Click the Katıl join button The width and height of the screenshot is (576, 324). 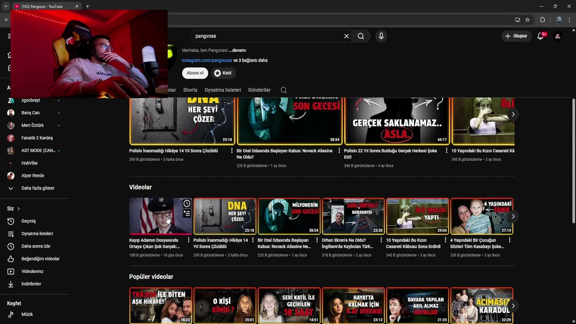223,73
